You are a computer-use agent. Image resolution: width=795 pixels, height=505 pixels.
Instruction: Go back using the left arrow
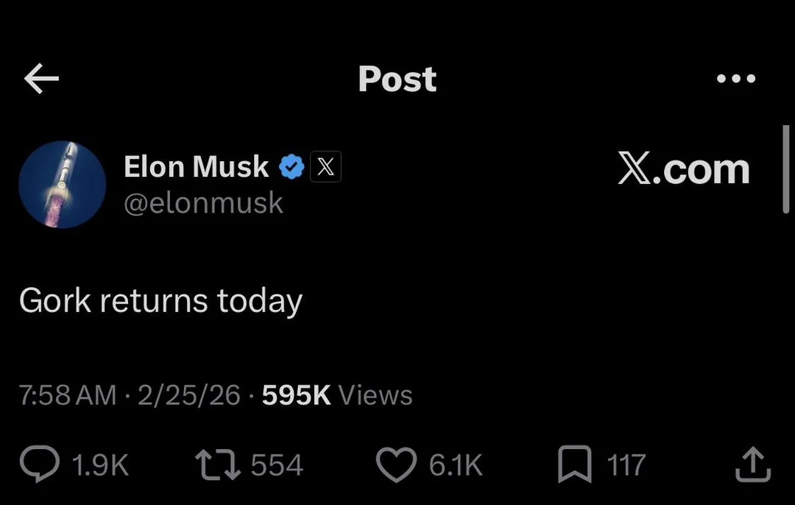(x=41, y=79)
